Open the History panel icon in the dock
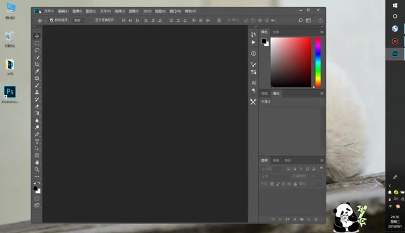Viewport: 405px width, 233px height. (x=253, y=34)
